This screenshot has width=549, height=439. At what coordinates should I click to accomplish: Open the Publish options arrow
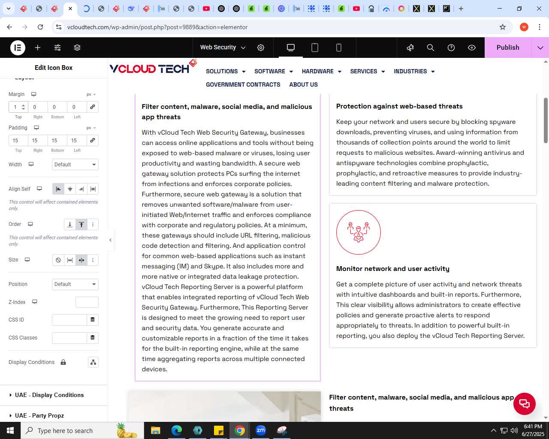pos(540,48)
